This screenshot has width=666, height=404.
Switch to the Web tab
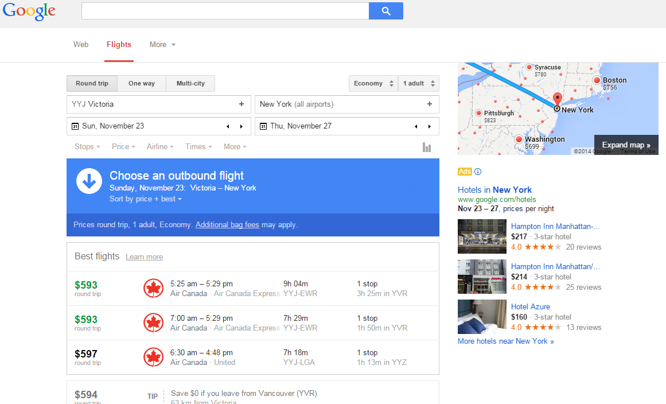[81, 45]
